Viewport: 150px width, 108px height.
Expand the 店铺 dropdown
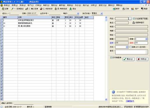tap(147, 39)
